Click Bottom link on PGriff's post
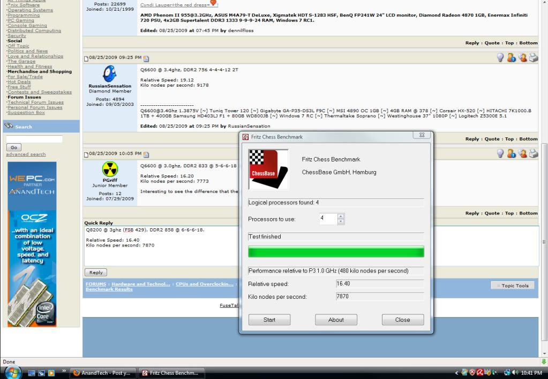The height and width of the screenshot is (379, 548). [x=528, y=213]
